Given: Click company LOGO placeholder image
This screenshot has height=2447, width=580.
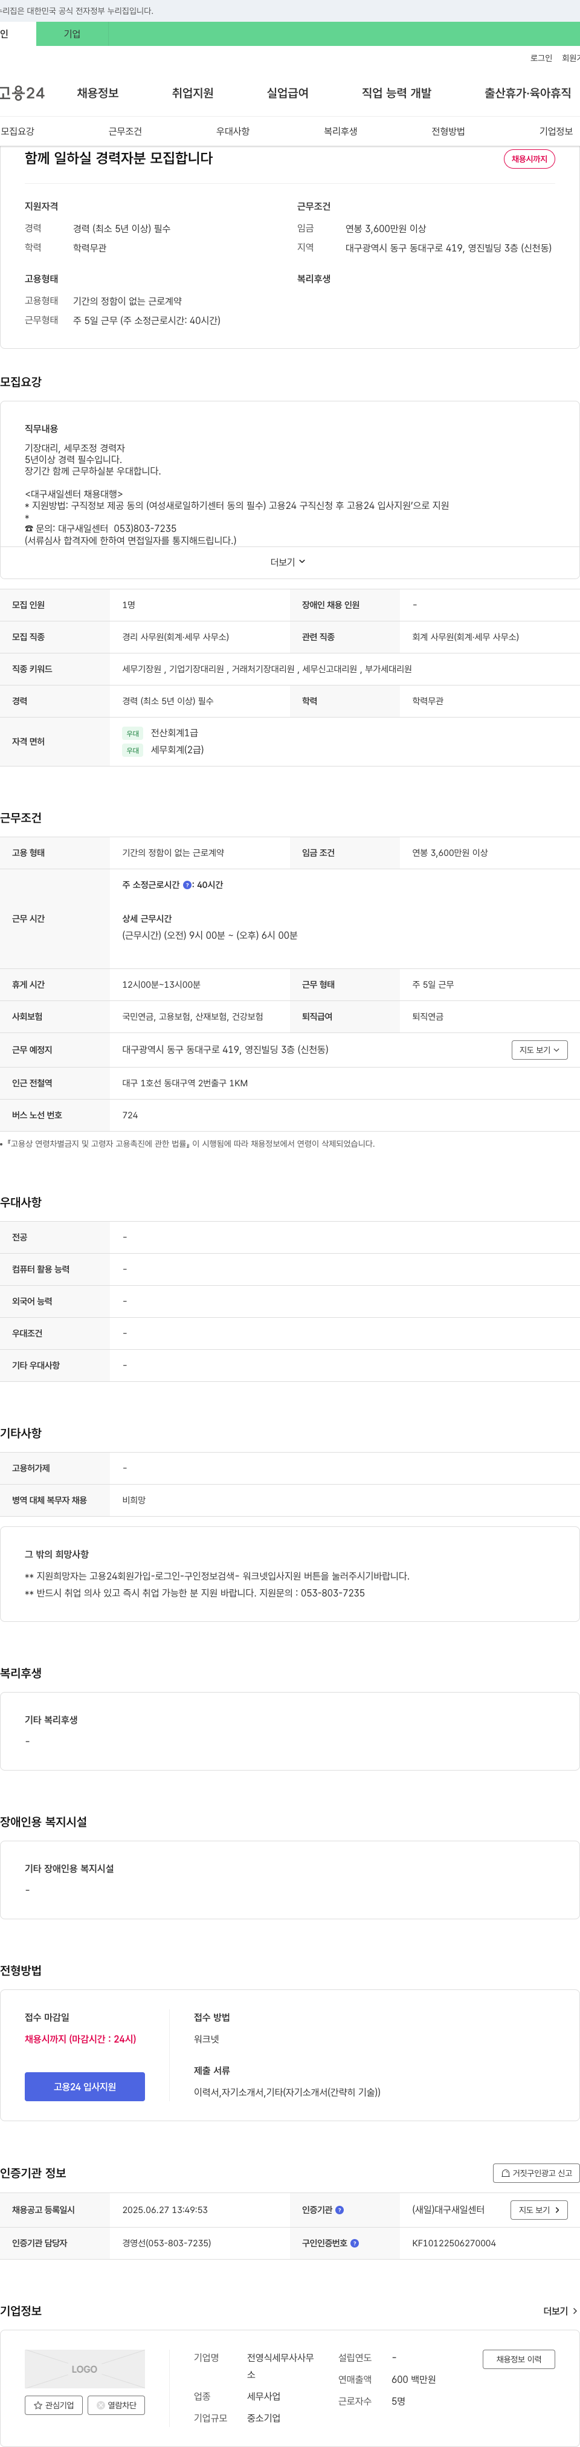Looking at the screenshot, I should pyautogui.click(x=85, y=2368).
